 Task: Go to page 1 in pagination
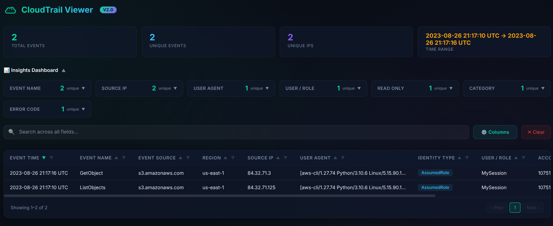pyautogui.click(x=515, y=208)
